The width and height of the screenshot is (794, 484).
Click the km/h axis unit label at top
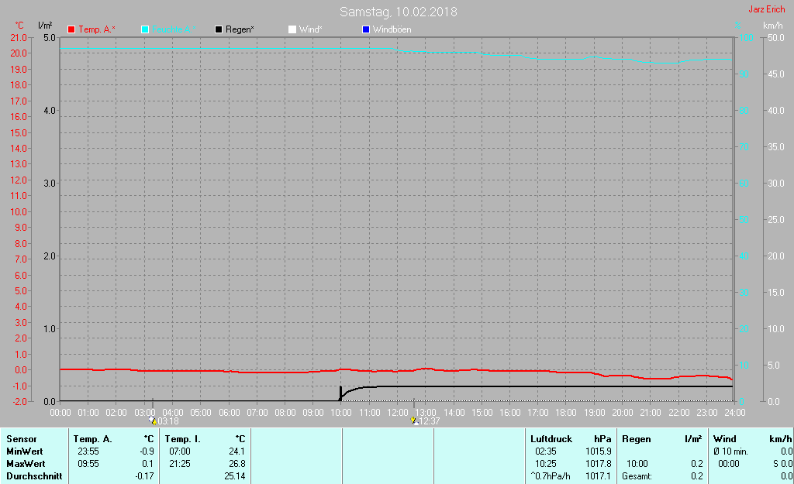(773, 26)
